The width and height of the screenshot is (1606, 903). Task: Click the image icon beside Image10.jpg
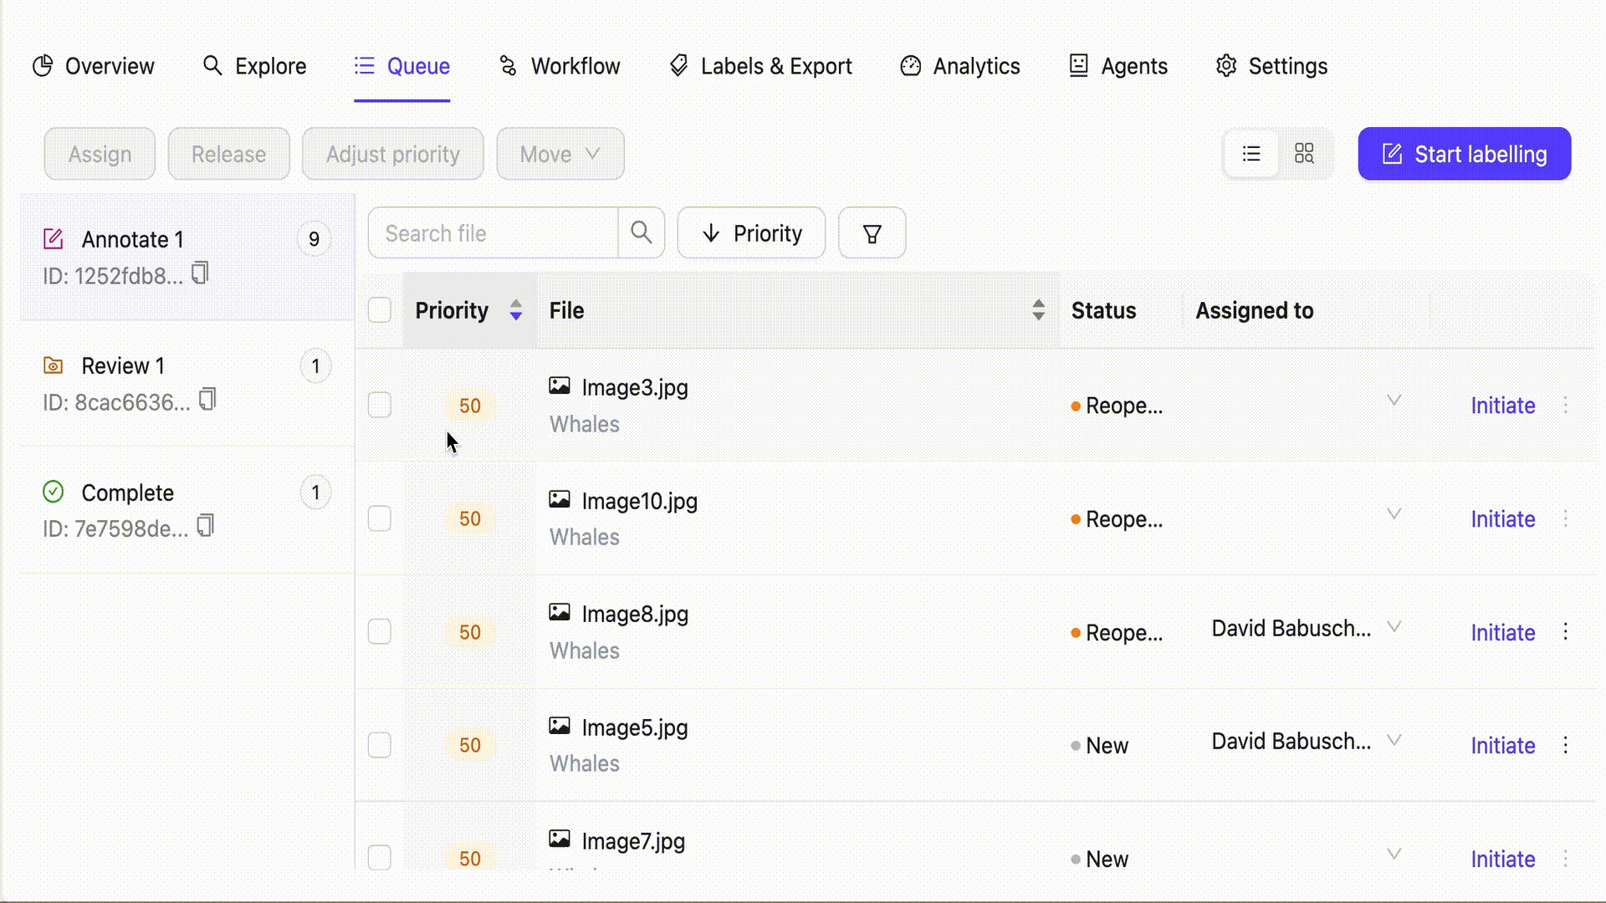point(560,500)
